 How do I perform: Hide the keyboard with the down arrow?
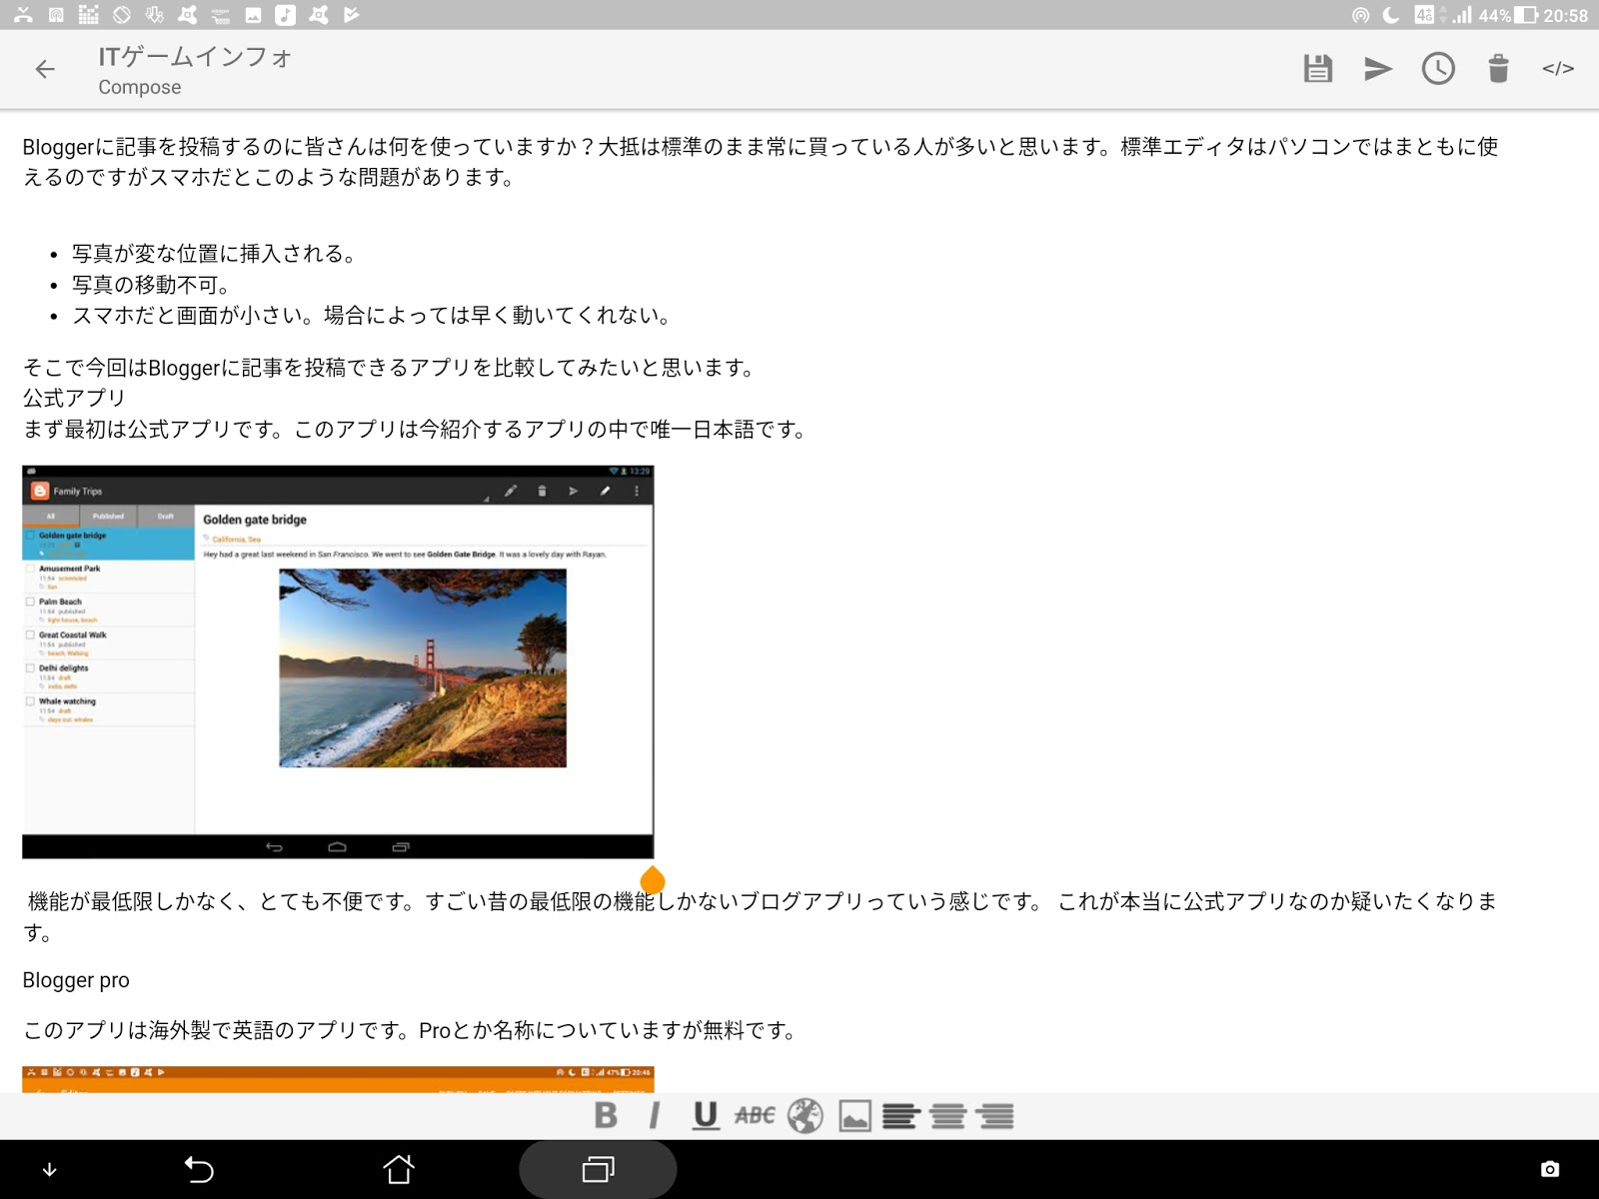(x=49, y=1169)
